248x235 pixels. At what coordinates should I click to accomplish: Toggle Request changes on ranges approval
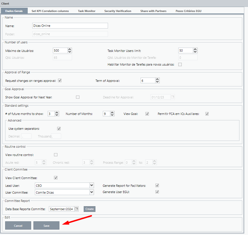60,81
